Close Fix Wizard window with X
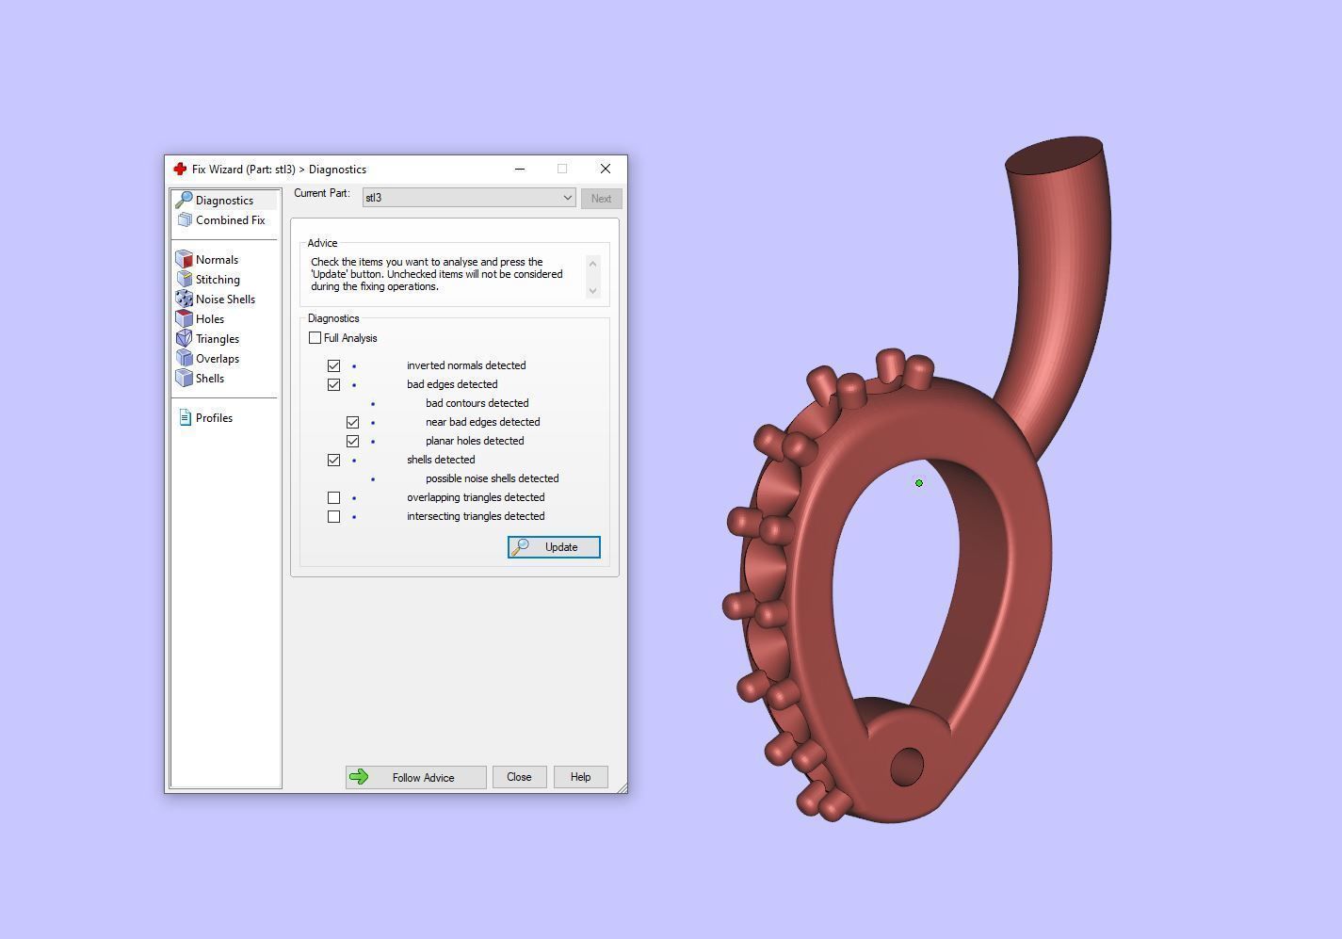1342x939 pixels. click(x=606, y=170)
